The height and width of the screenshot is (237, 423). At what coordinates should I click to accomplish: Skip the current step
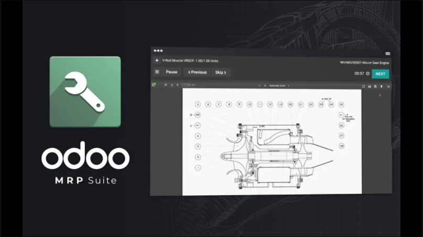(221, 72)
